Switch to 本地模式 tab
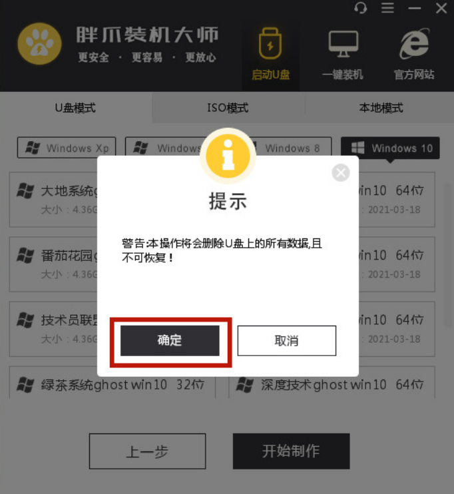 click(381, 108)
